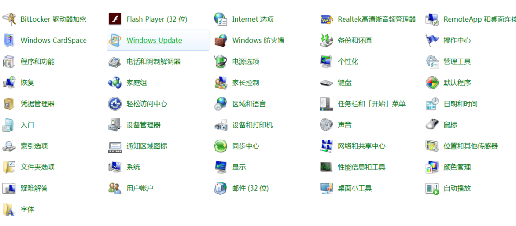The height and width of the screenshot is (226, 516).
Task: Click the 家长控制 icon
Action: pyautogui.click(x=221, y=83)
